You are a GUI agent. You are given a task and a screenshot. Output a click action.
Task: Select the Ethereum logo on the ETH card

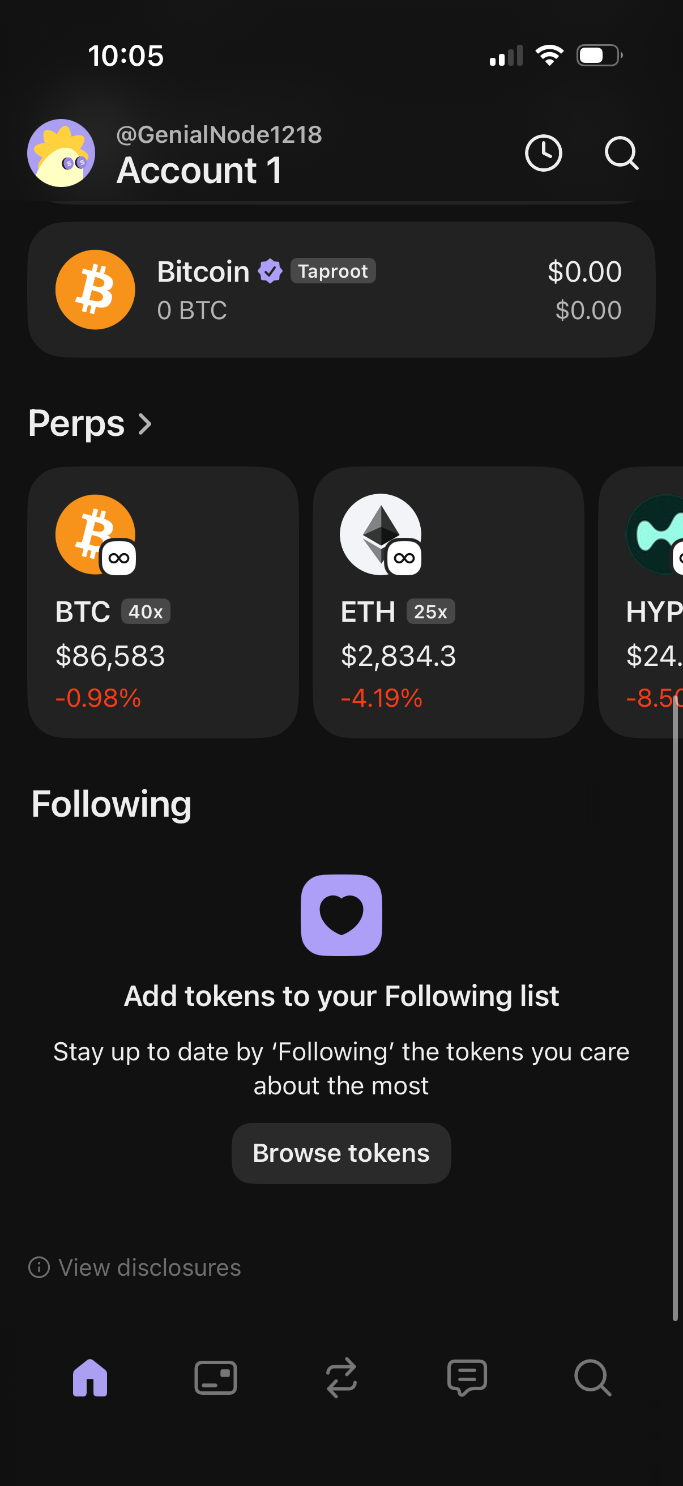coord(381,534)
